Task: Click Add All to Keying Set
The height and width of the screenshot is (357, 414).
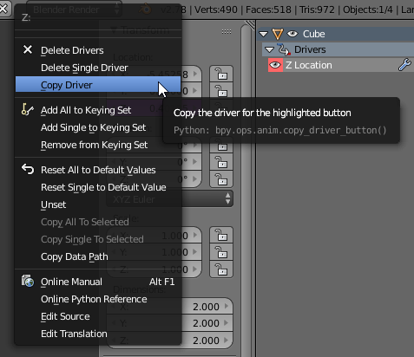Action: click(x=98, y=110)
